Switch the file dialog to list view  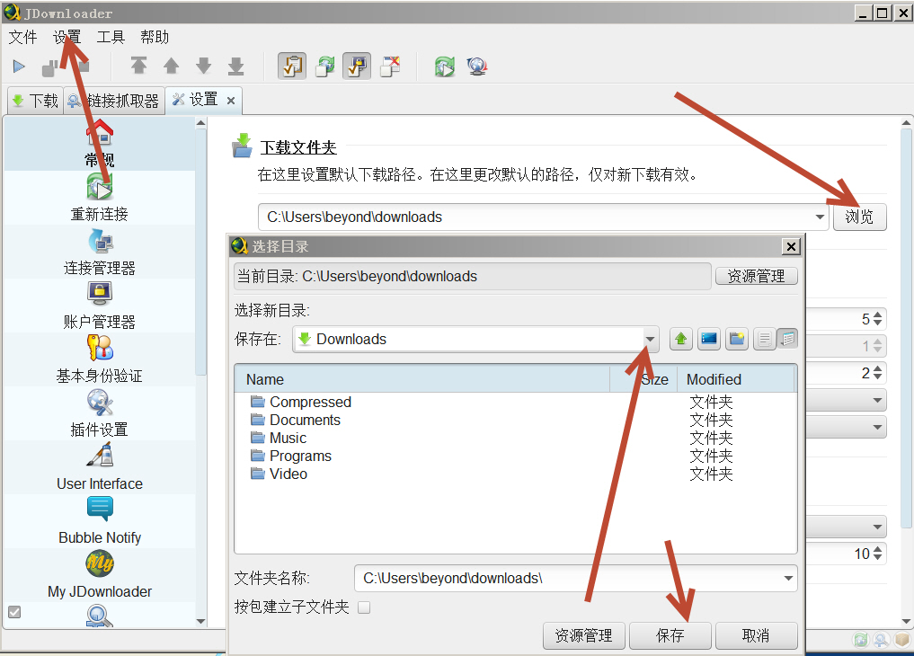coord(765,339)
